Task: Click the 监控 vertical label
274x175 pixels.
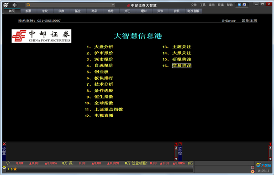Action: point(180,151)
